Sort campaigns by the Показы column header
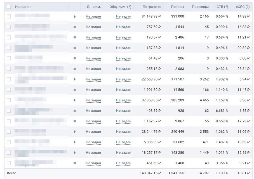Screen dimensions: 254x179 point(177,7)
